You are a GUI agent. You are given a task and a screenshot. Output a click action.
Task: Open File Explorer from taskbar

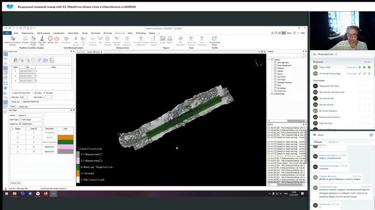tap(15, 194)
